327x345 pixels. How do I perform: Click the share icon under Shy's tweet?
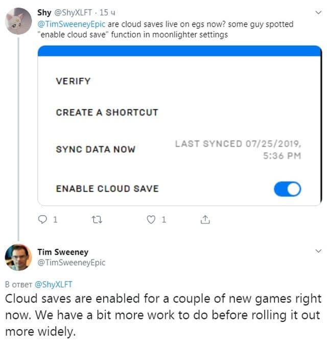click(x=205, y=220)
